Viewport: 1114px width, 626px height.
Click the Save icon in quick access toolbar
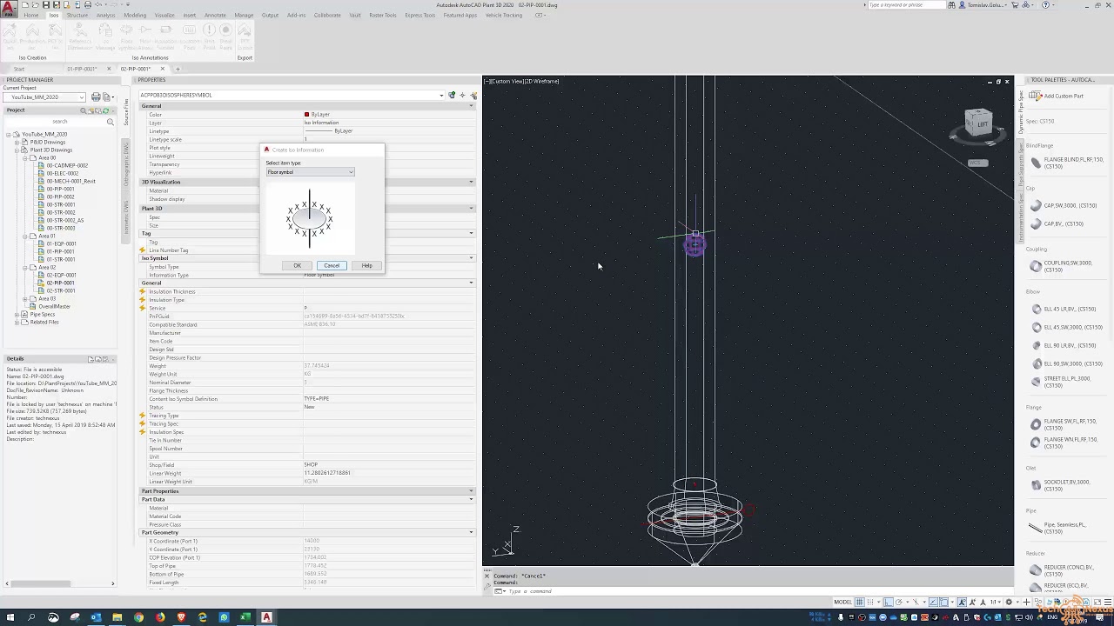tap(46, 4)
